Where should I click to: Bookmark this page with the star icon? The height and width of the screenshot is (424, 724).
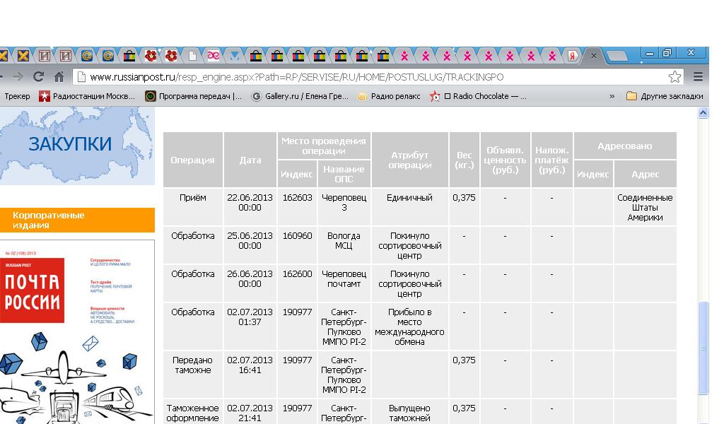tap(675, 76)
